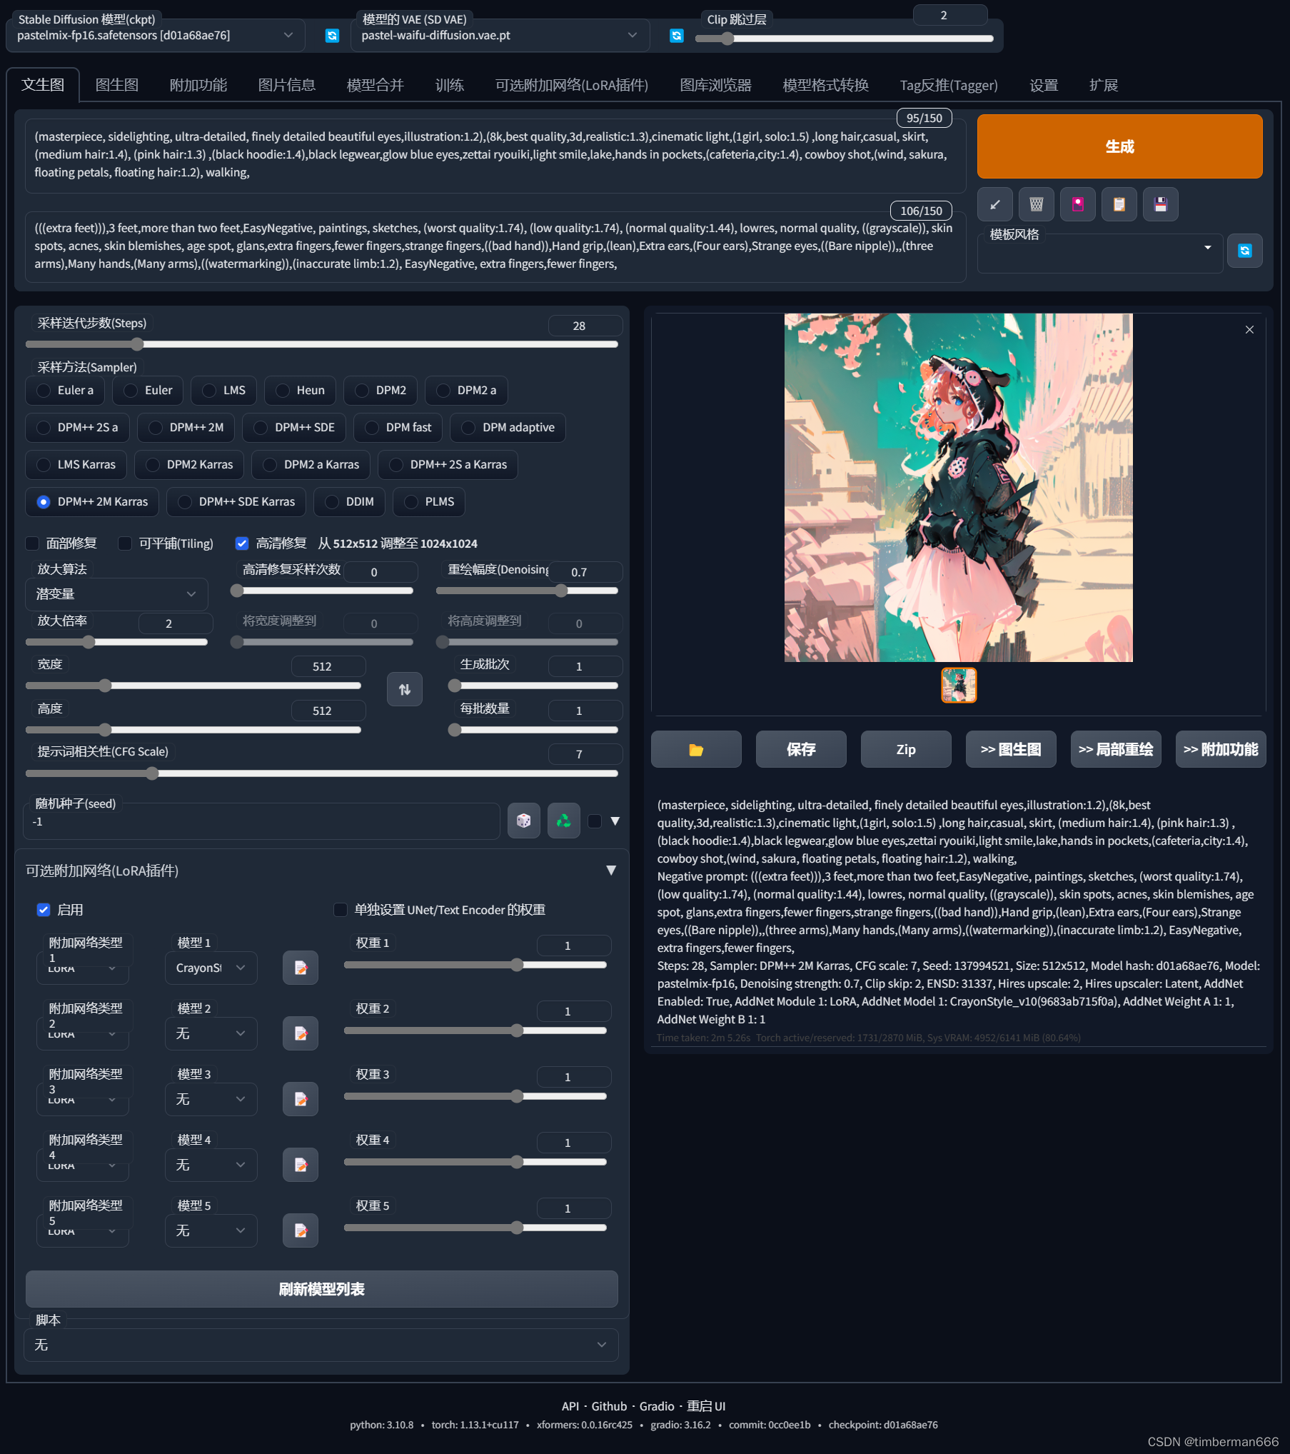
Task: Open the 模板风格 styles dropdown
Action: coord(1100,254)
